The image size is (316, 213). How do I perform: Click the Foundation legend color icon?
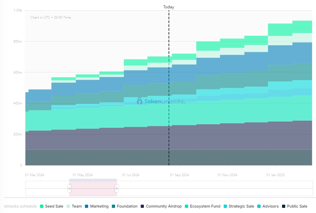click(114, 206)
